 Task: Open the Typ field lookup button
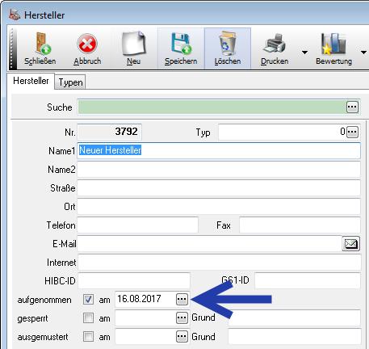352,132
